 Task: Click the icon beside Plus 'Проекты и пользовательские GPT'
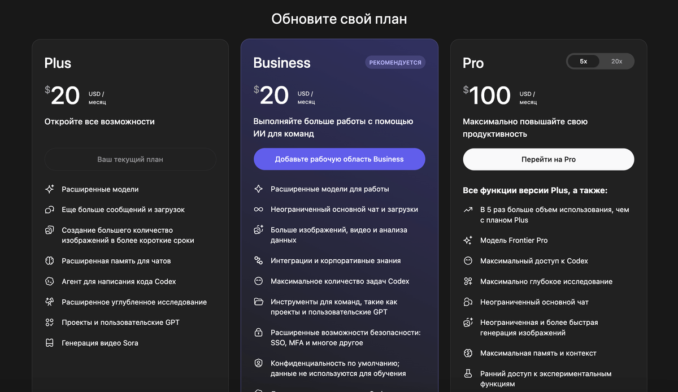50,323
